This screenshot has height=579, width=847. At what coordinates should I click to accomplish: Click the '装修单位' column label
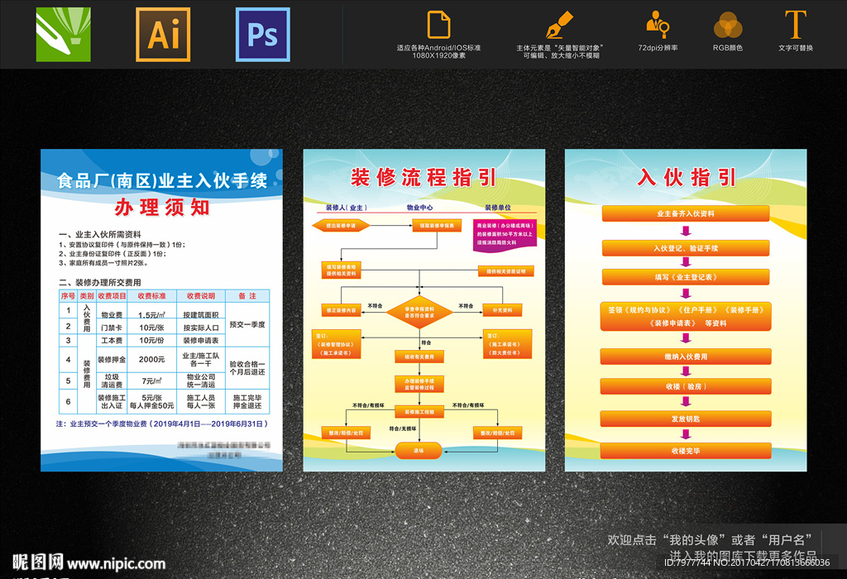tap(497, 208)
